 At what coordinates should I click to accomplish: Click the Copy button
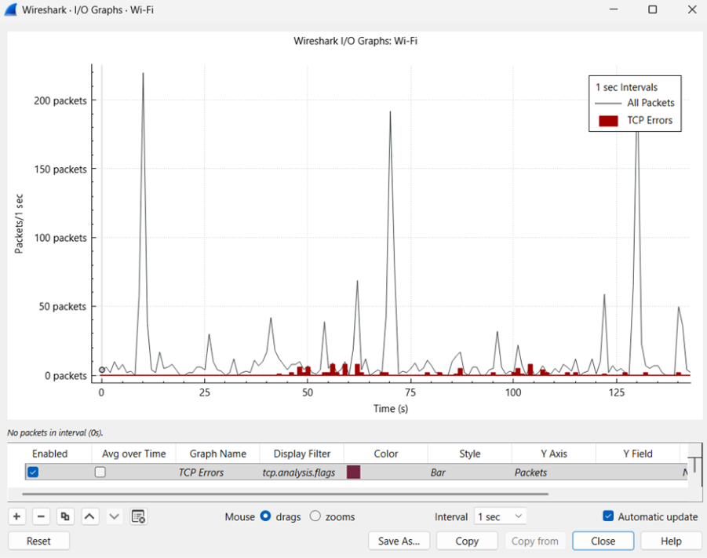pos(467,541)
